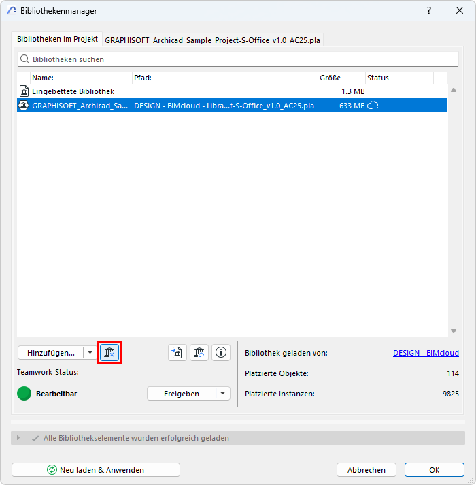
Task: Click the Archicad logo in the title bar
Action: pos(12,10)
